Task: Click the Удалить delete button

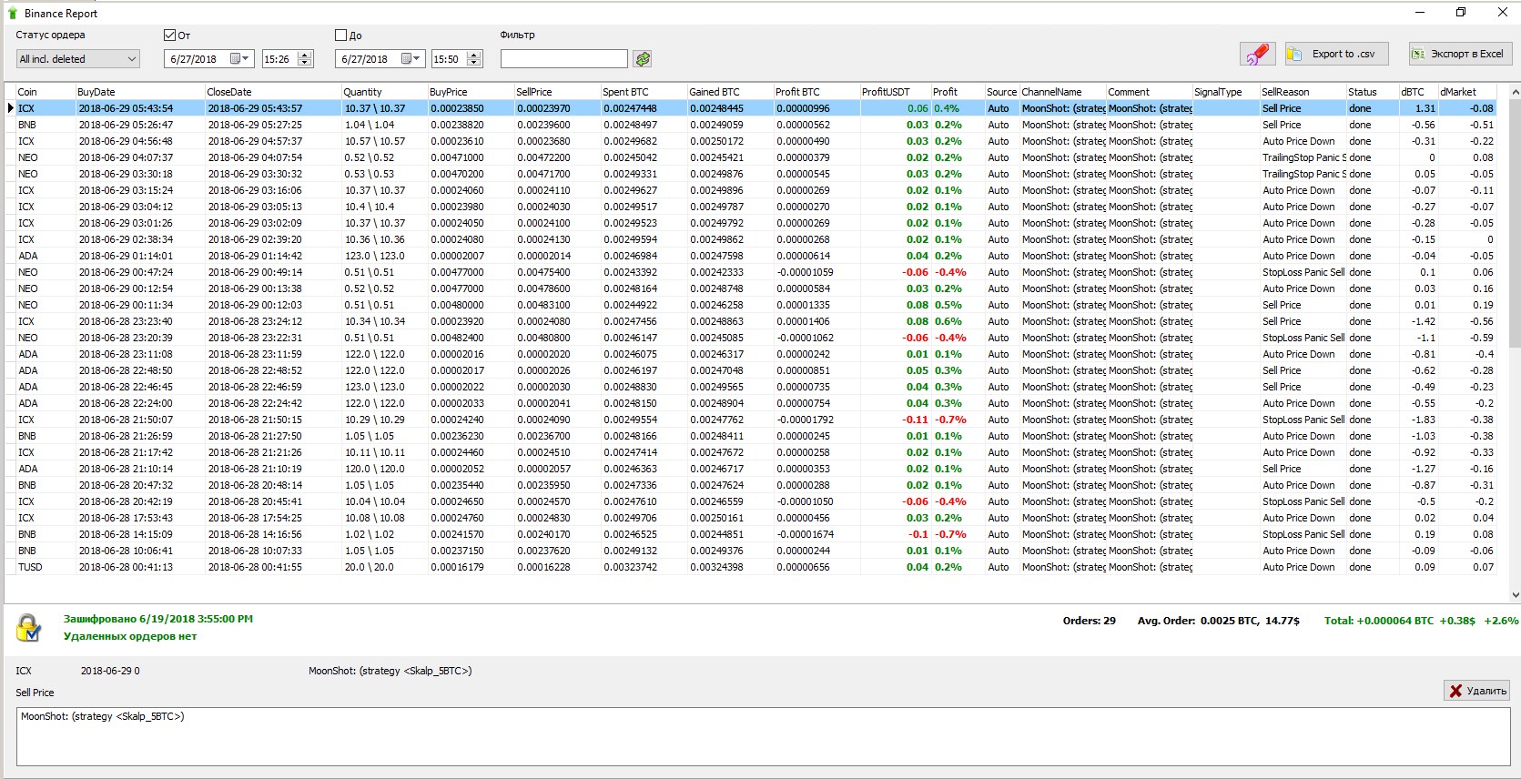Action: (x=1476, y=691)
